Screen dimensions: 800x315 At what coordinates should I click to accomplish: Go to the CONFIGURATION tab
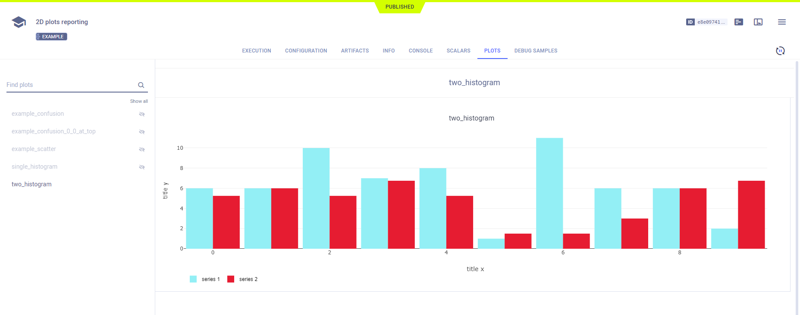pos(306,51)
